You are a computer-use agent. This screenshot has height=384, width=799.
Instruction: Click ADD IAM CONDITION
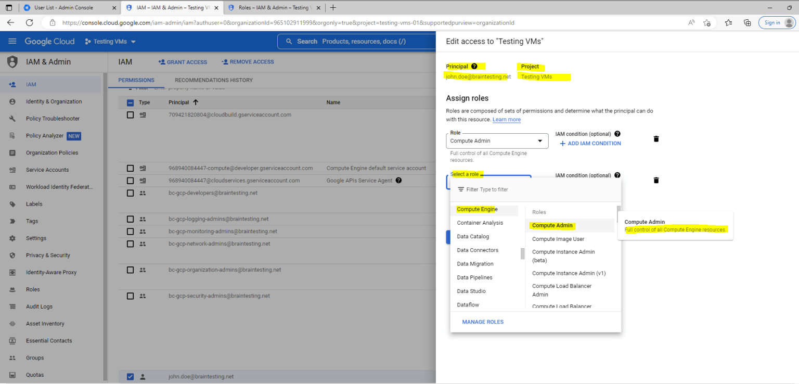pos(590,143)
